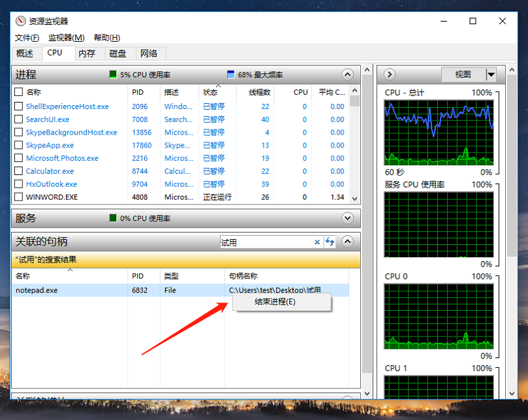Click up arrow of process list scrollbar

[354, 90]
